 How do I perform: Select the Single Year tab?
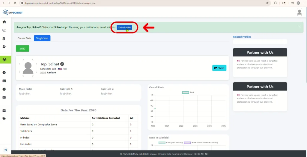(42, 38)
